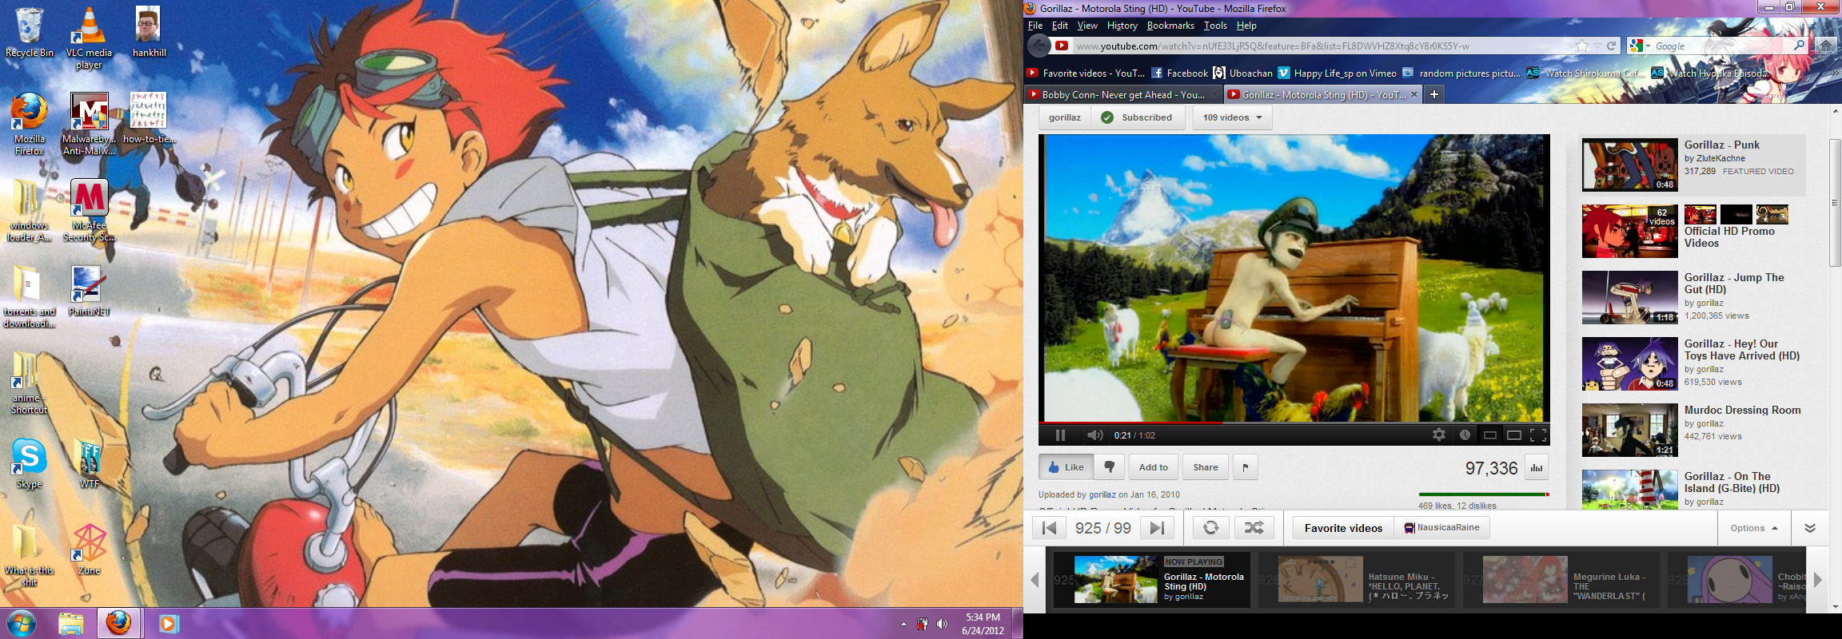The height and width of the screenshot is (639, 1842).
Task: Go to previous playlist video
Action: [x=1050, y=528]
